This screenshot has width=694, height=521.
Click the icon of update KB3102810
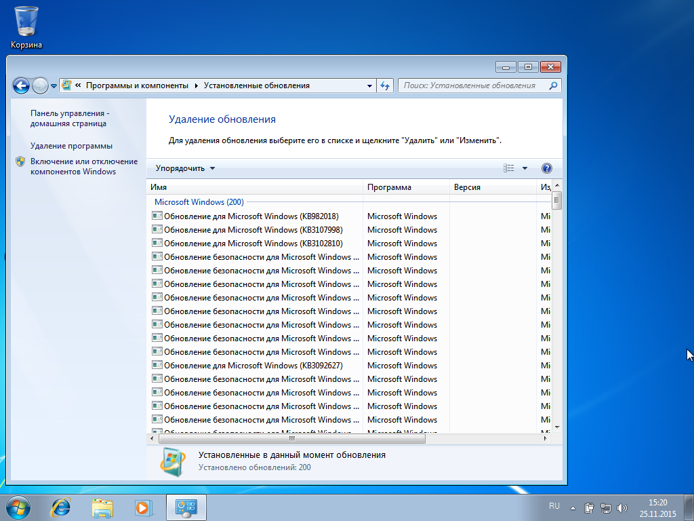157,243
